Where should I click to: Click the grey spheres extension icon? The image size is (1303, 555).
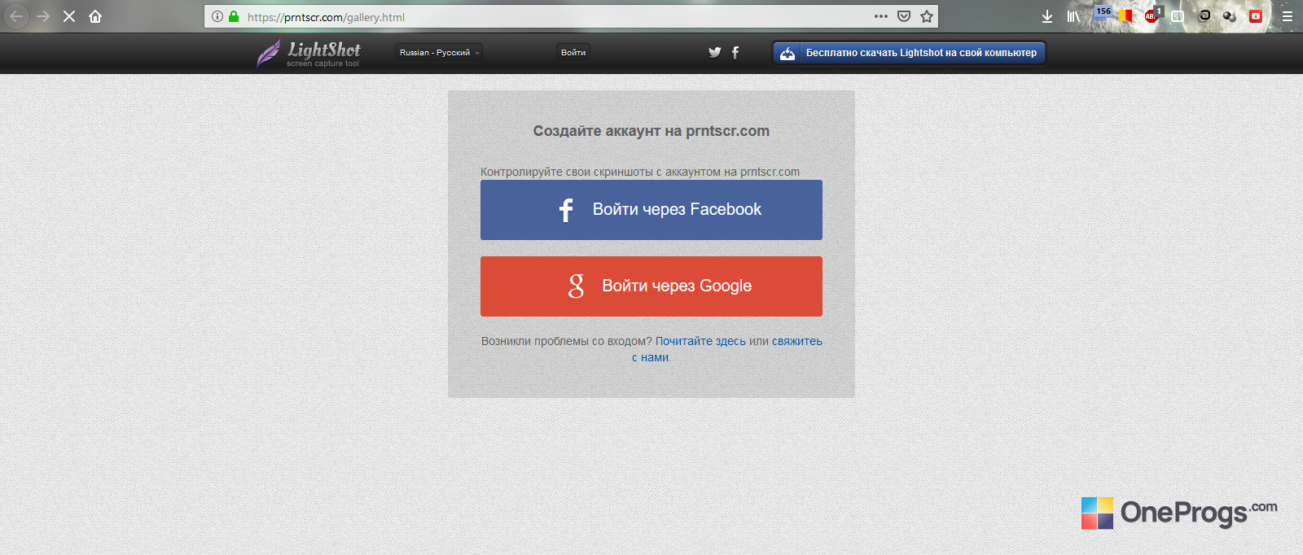click(1230, 16)
